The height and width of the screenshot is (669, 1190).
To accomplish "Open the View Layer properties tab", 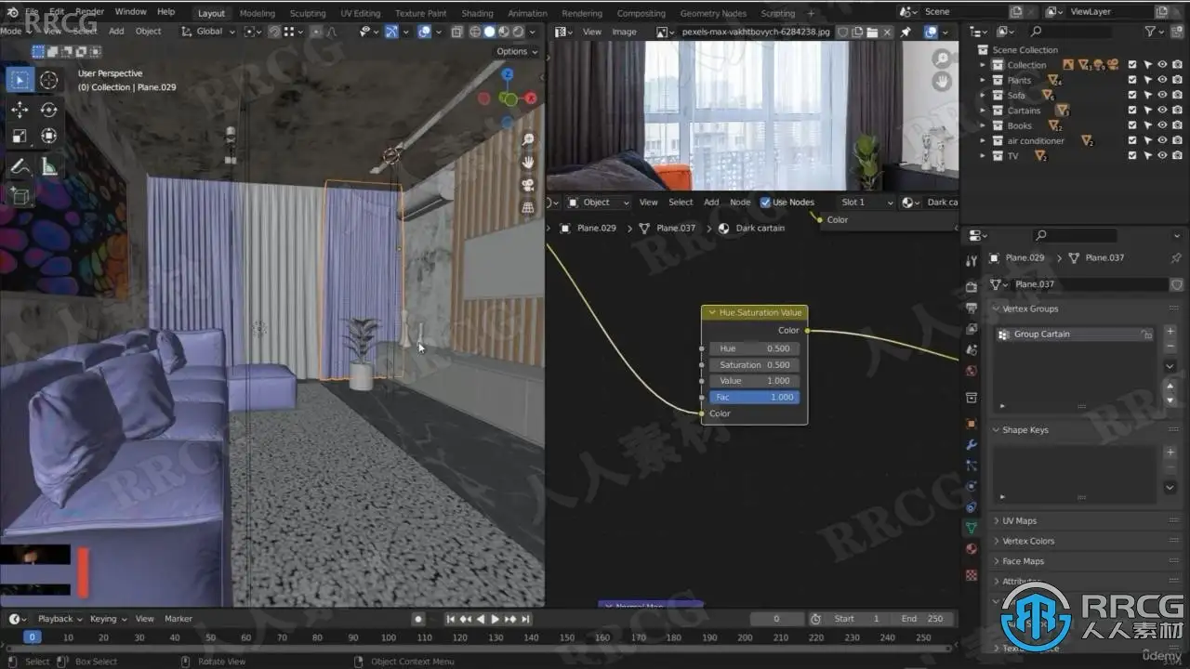I will point(972,329).
